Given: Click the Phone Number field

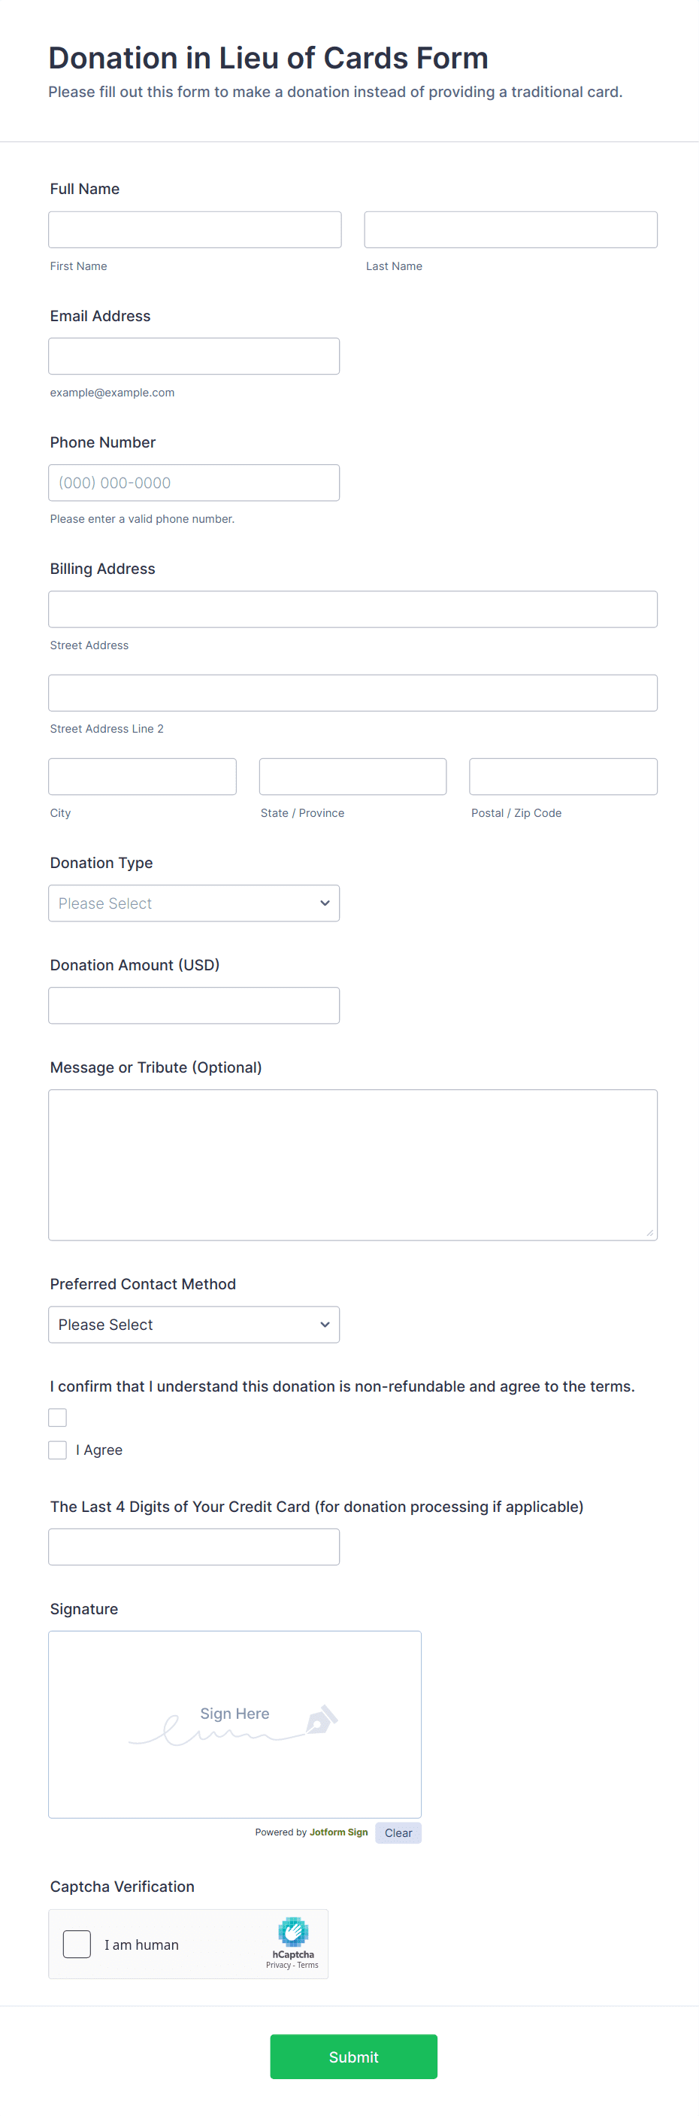Looking at the screenshot, I should click(x=194, y=483).
